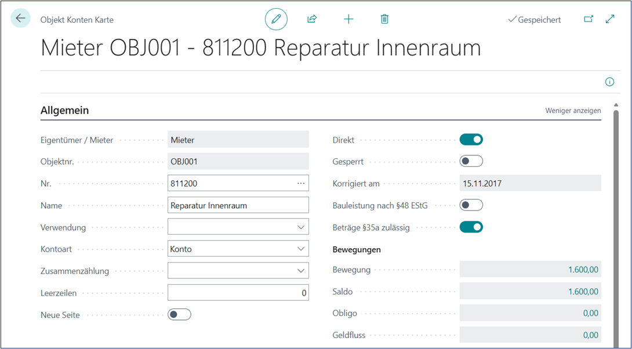
Task: Open page in new window icon
Action: click(589, 19)
